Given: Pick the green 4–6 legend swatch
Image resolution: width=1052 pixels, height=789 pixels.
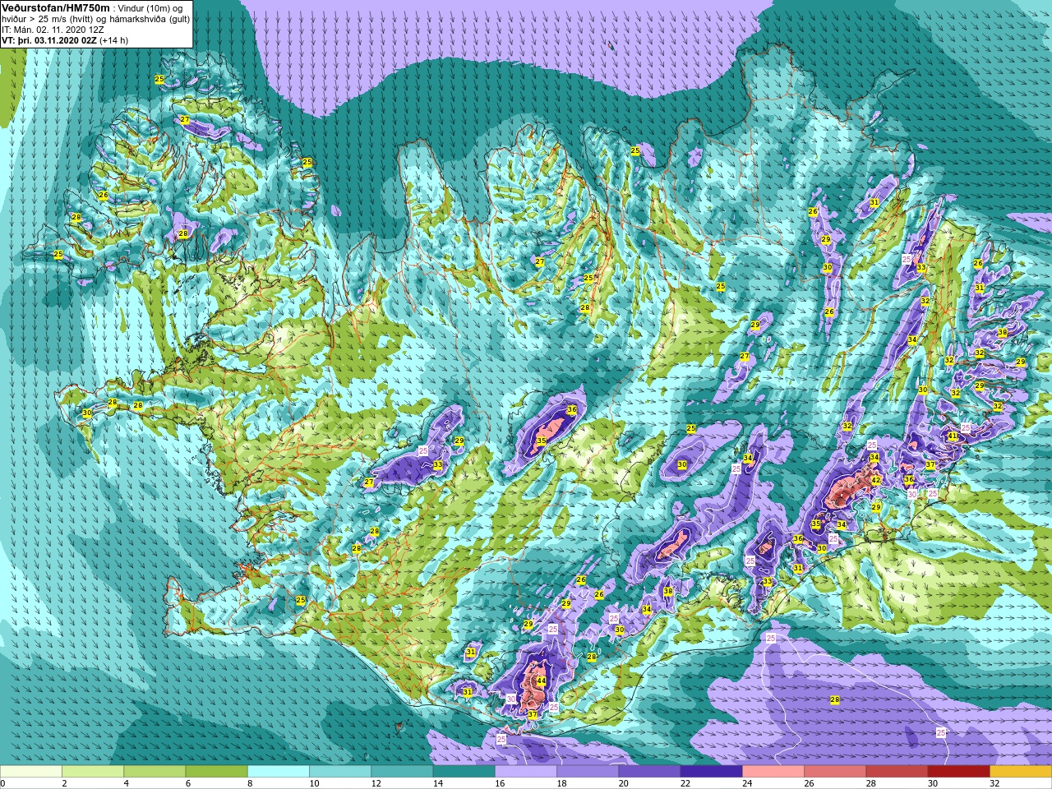Looking at the screenshot, I should coord(155,772).
